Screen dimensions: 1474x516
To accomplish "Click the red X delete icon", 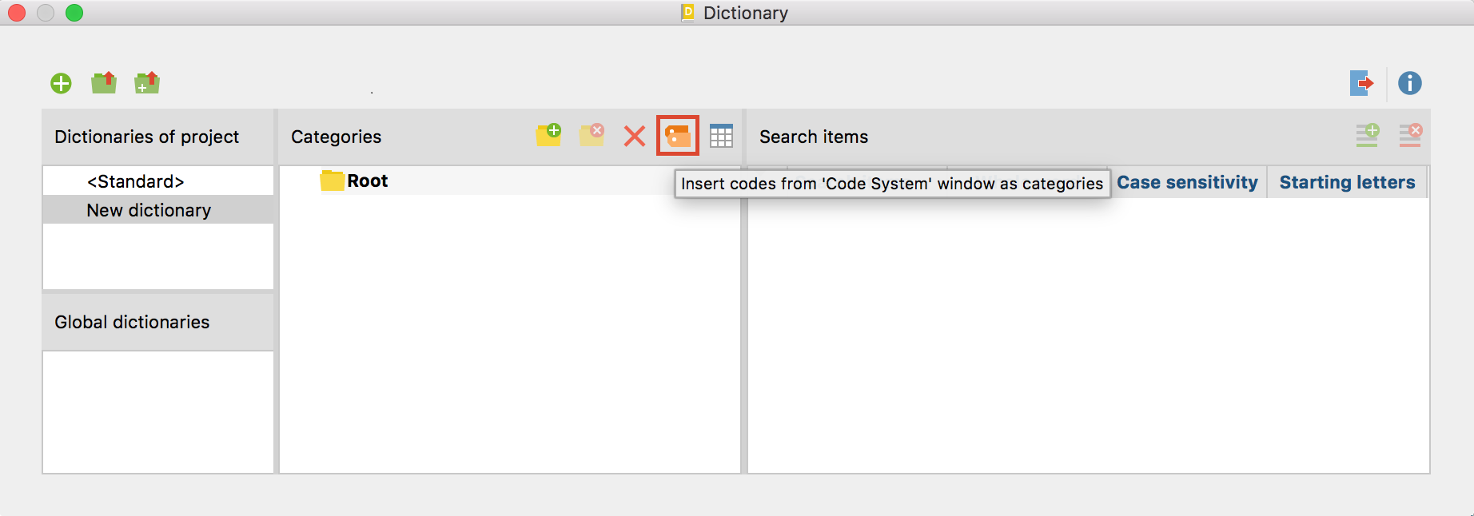I will point(635,137).
